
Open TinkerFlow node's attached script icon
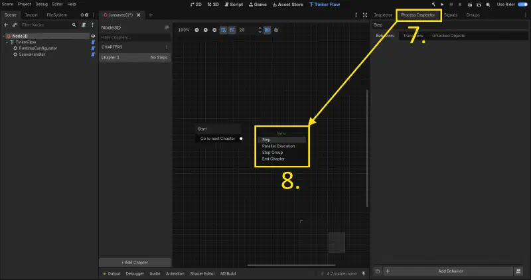click(x=93, y=42)
